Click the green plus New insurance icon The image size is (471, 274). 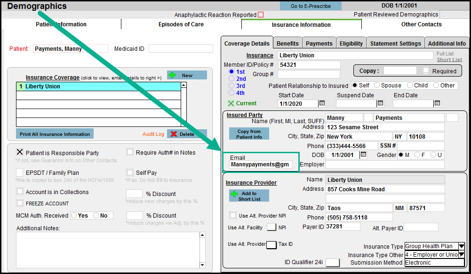pyautogui.click(x=173, y=75)
